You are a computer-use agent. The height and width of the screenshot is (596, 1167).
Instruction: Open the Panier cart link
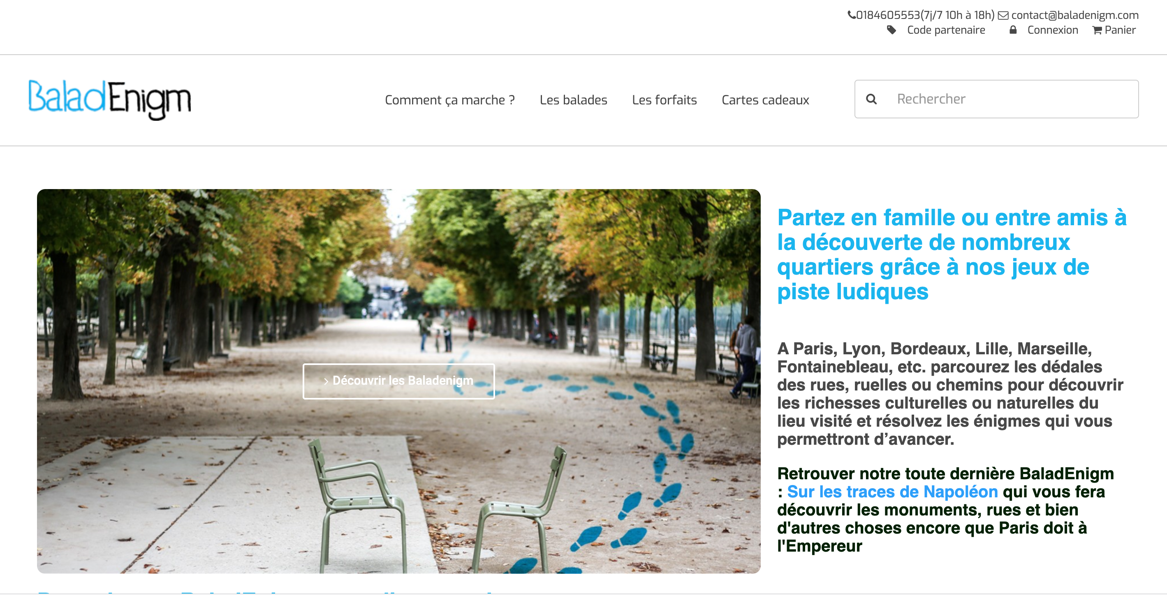[1120, 30]
